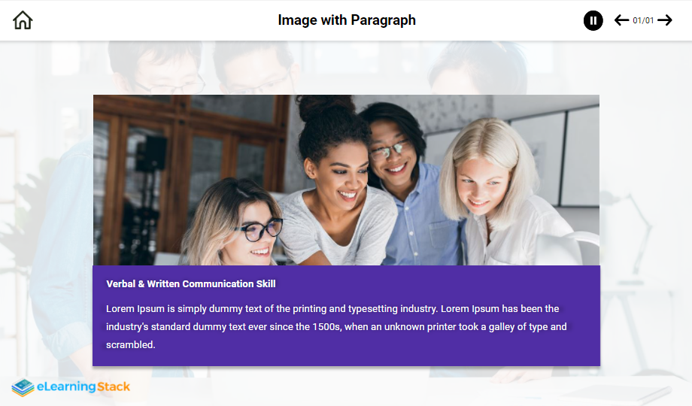
Task: Click the purple caption panel background
Action: (x=451, y=353)
